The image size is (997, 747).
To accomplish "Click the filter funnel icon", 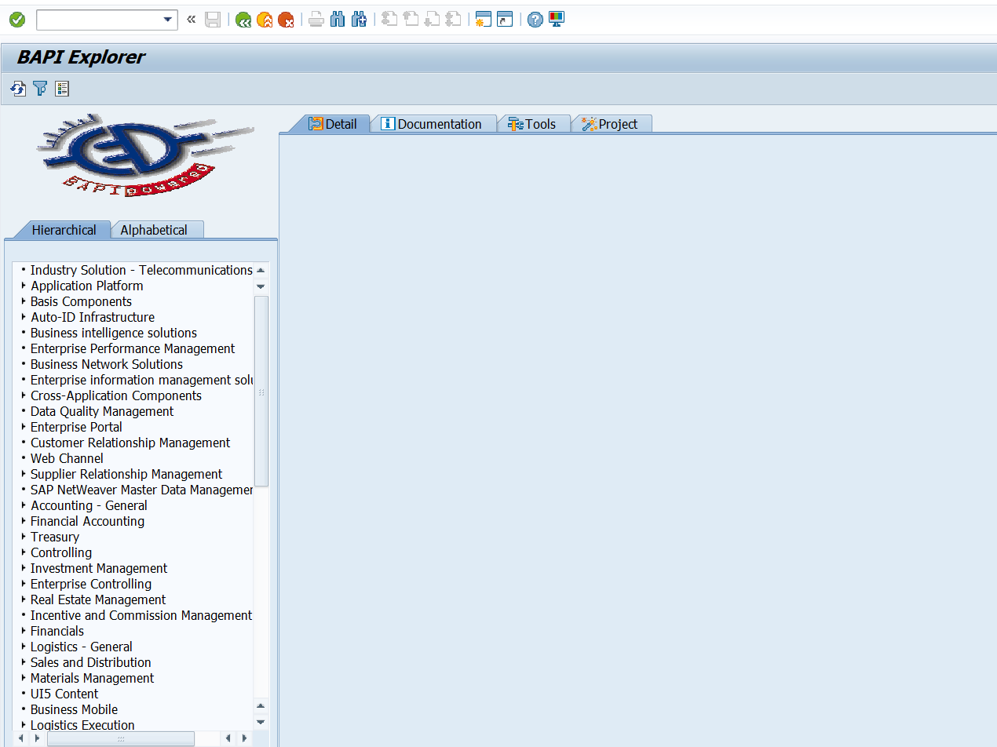I will pos(40,89).
